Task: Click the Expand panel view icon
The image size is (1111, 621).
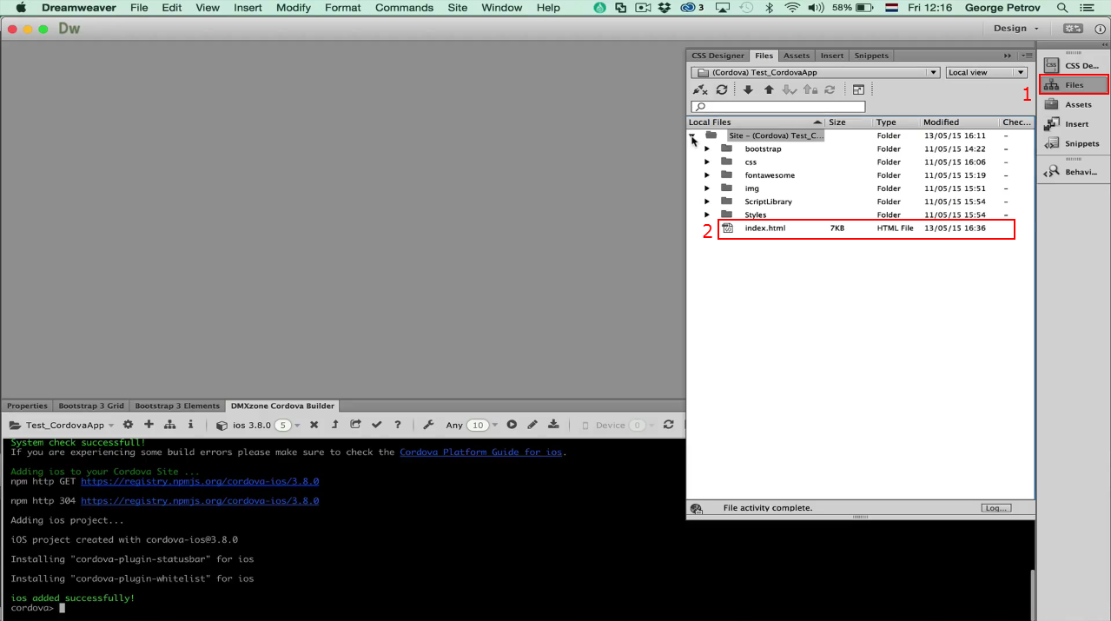Action: click(x=858, y=89)
